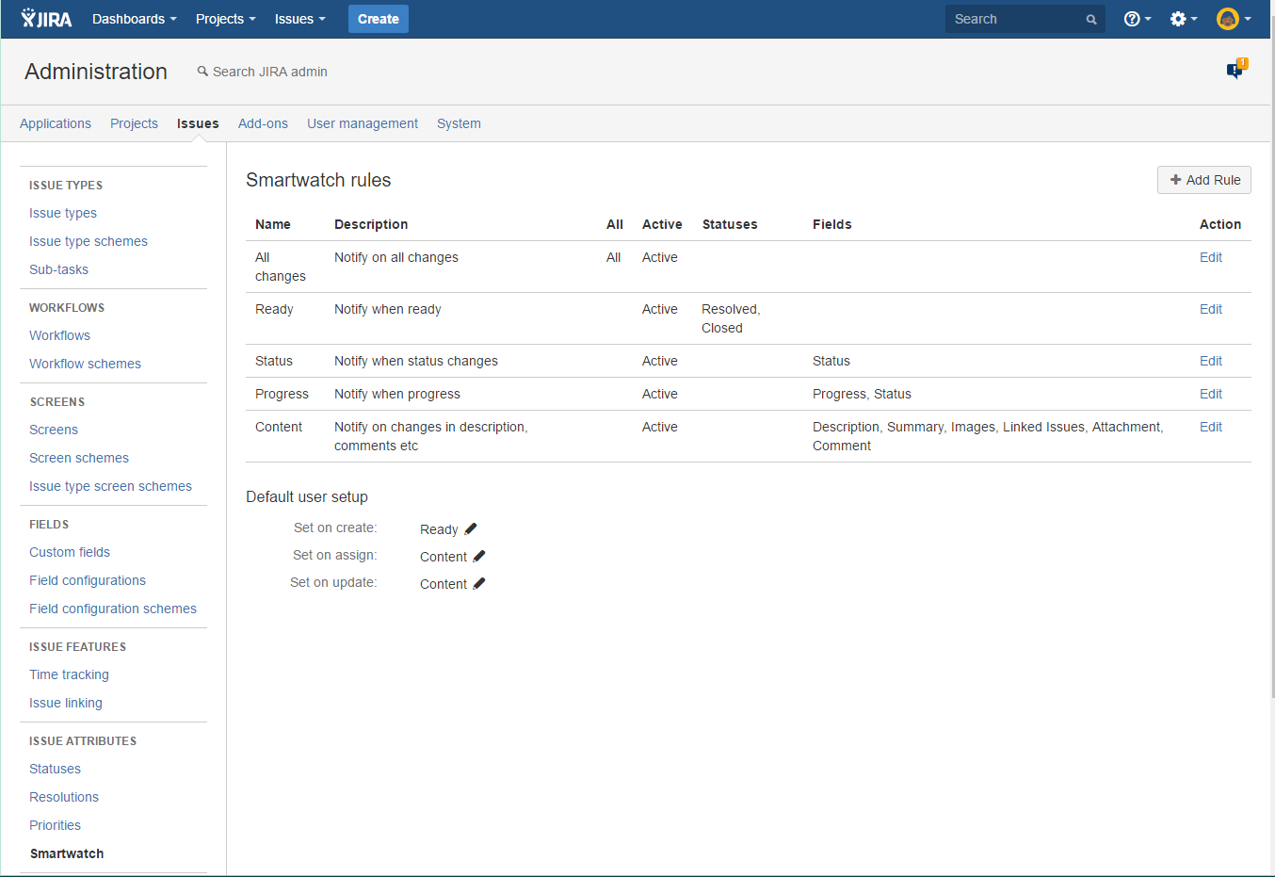Open the Issues dropdown menu
Screen dimensions: 1275x877
(299, 19)
